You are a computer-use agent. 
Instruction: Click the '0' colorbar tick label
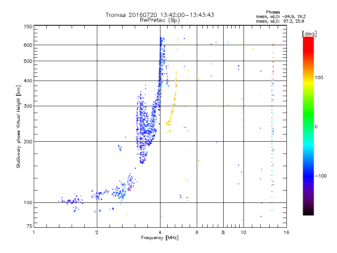[316, 127]
